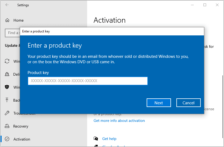This screenshot has height=147, width=224.
Task: Maximize the Settings window
Action: coord(205,5)
